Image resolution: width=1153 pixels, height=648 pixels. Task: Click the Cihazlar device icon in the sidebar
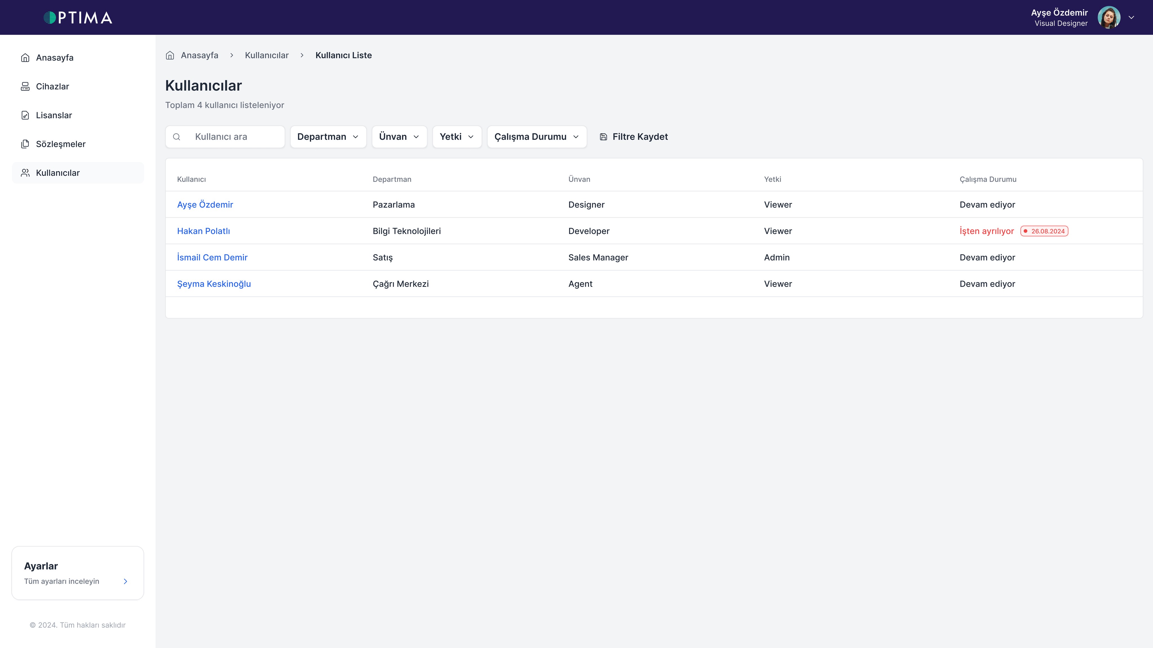[25, 86]
